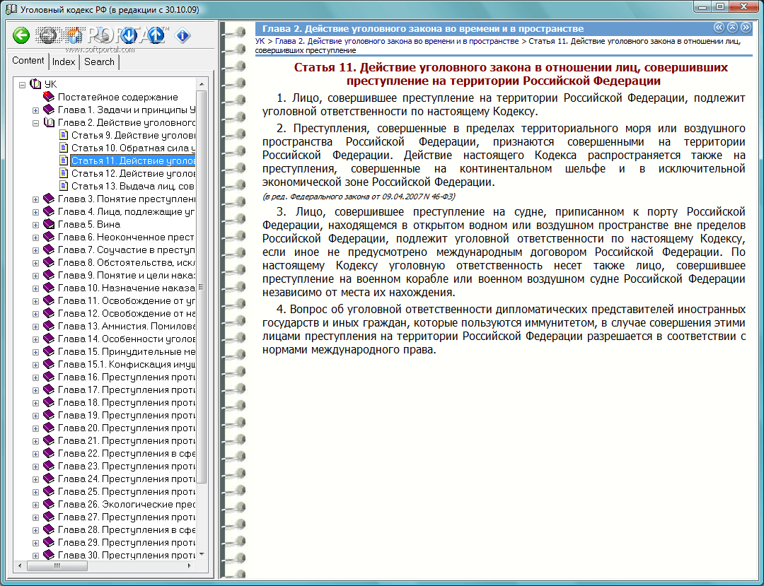Expand Глава 16 tree node
Image resolution: width=764 pixels, height=586 pixels.
point(35,377)
